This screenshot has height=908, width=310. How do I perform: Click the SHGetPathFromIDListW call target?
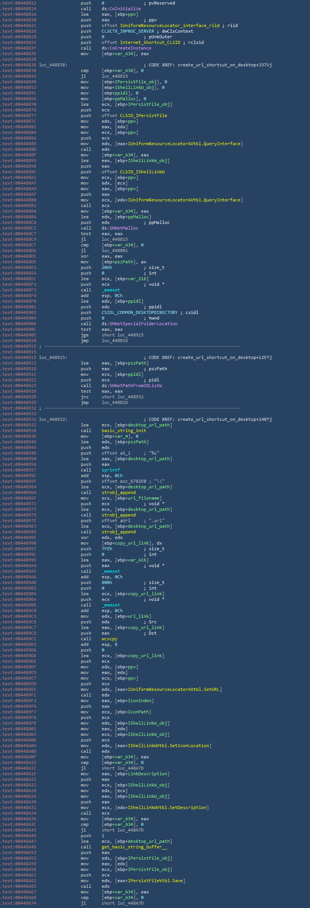coord(135,386)
